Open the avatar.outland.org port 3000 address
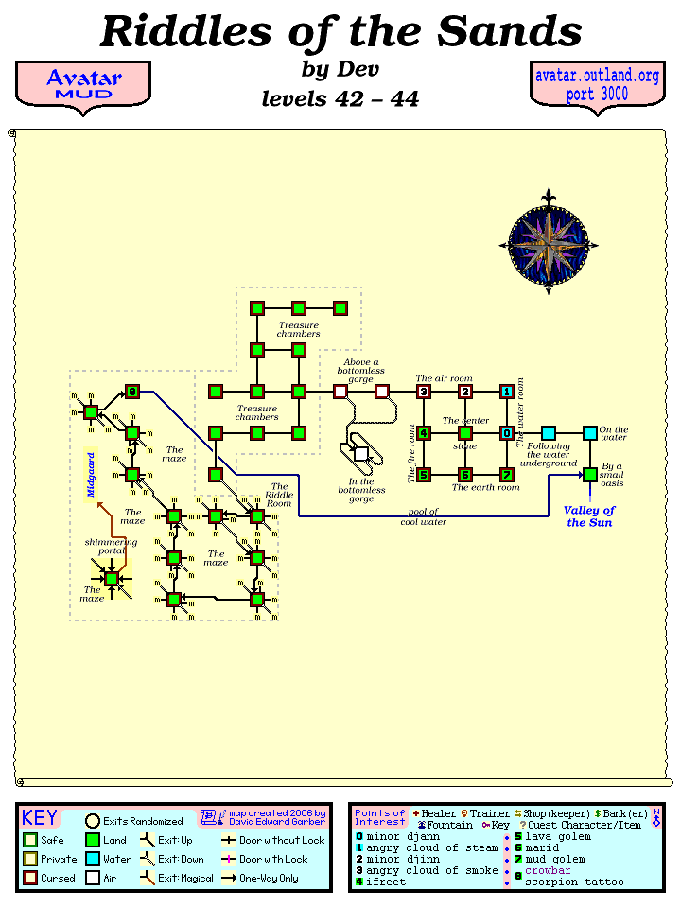 click(x=598, y=85)
